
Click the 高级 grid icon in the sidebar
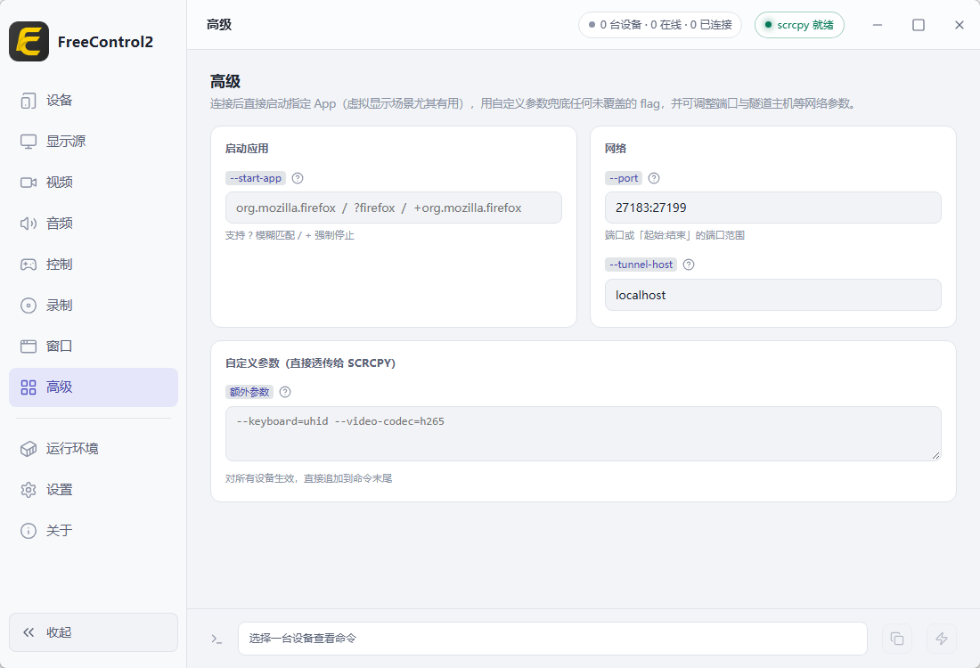29,387
